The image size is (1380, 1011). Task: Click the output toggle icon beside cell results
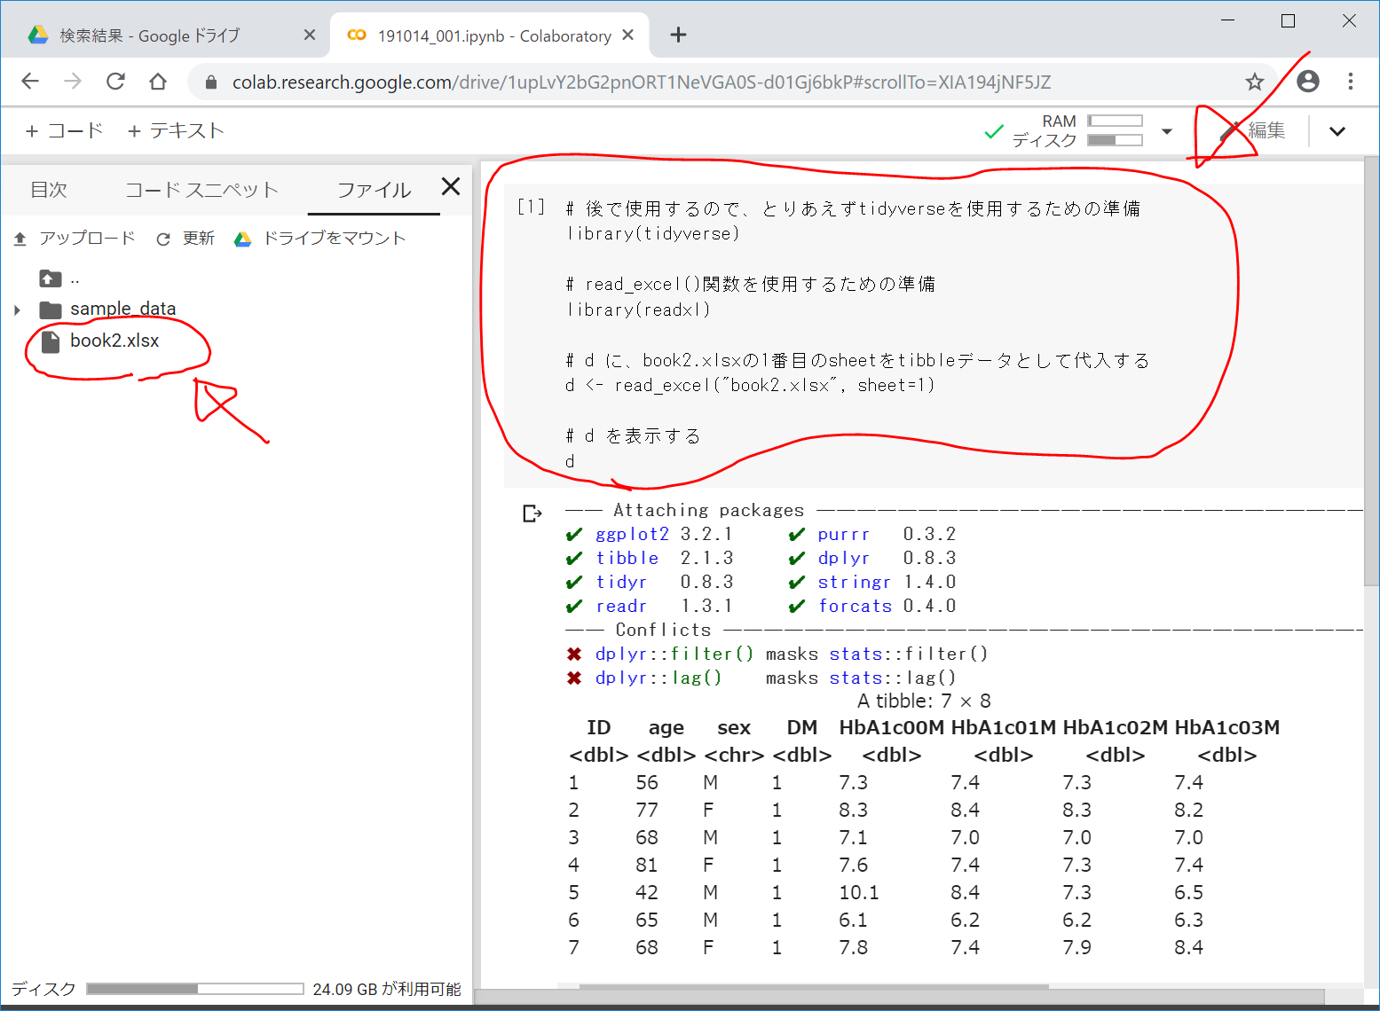click(532, 513)
